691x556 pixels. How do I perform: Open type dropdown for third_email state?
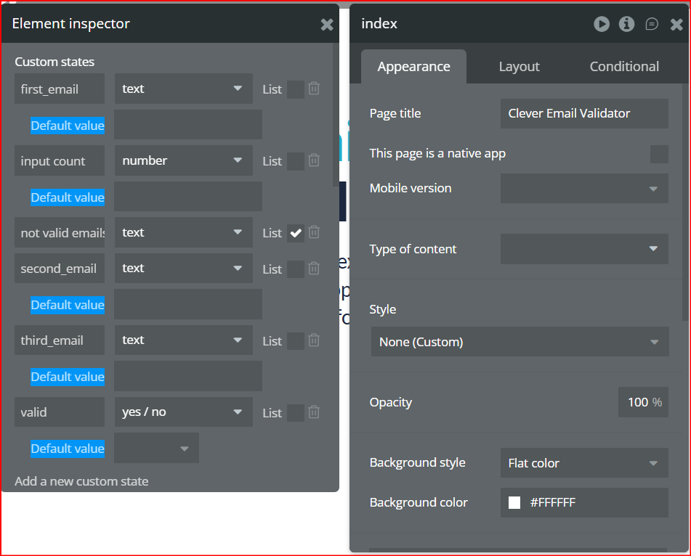(x=184, y=340)
